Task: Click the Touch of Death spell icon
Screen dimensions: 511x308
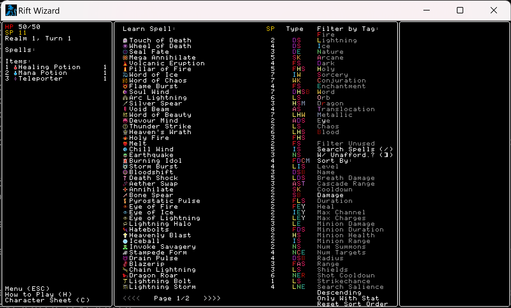Action: (x=125, y=40)
